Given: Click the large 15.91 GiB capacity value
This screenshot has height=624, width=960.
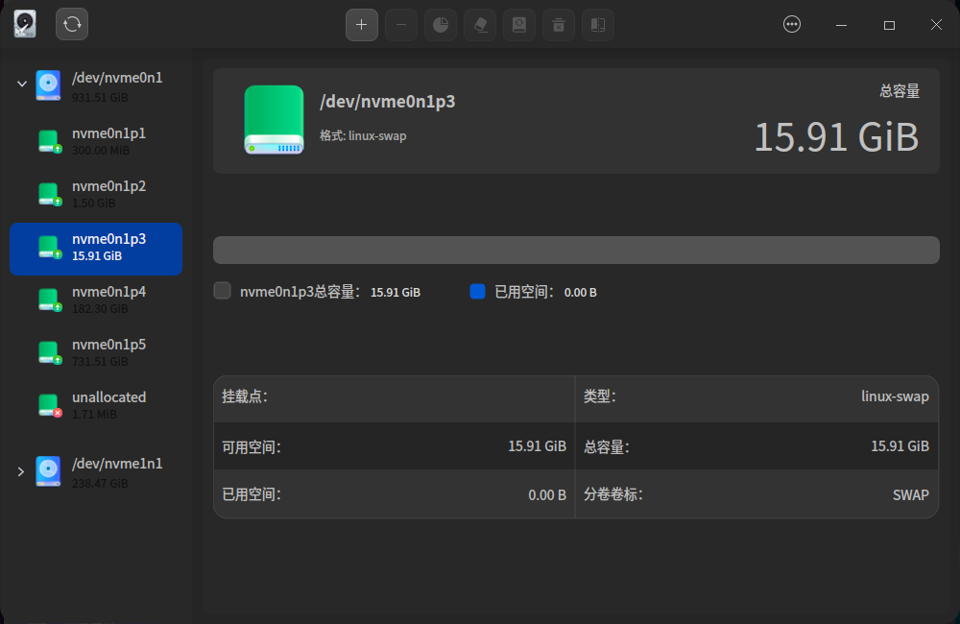Looking at the screenshot, I should pos(836,136).
